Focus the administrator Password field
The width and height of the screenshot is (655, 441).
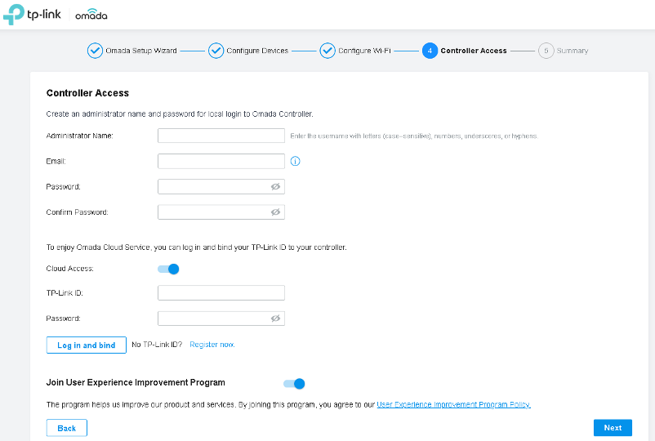(221, 187)
